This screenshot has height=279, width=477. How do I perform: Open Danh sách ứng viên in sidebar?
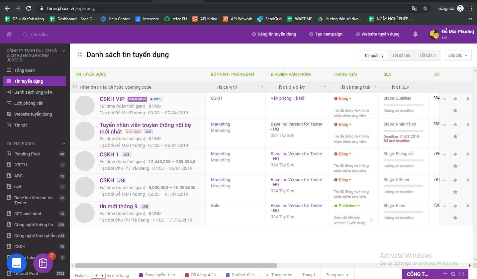(35, 92)
